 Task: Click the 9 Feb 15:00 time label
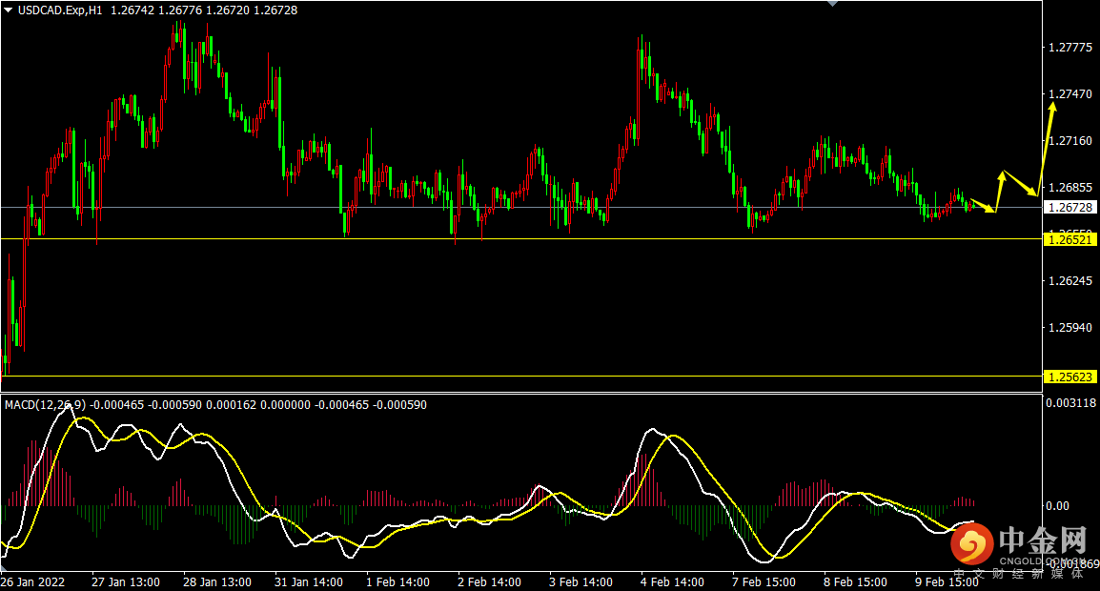[945, 581]
